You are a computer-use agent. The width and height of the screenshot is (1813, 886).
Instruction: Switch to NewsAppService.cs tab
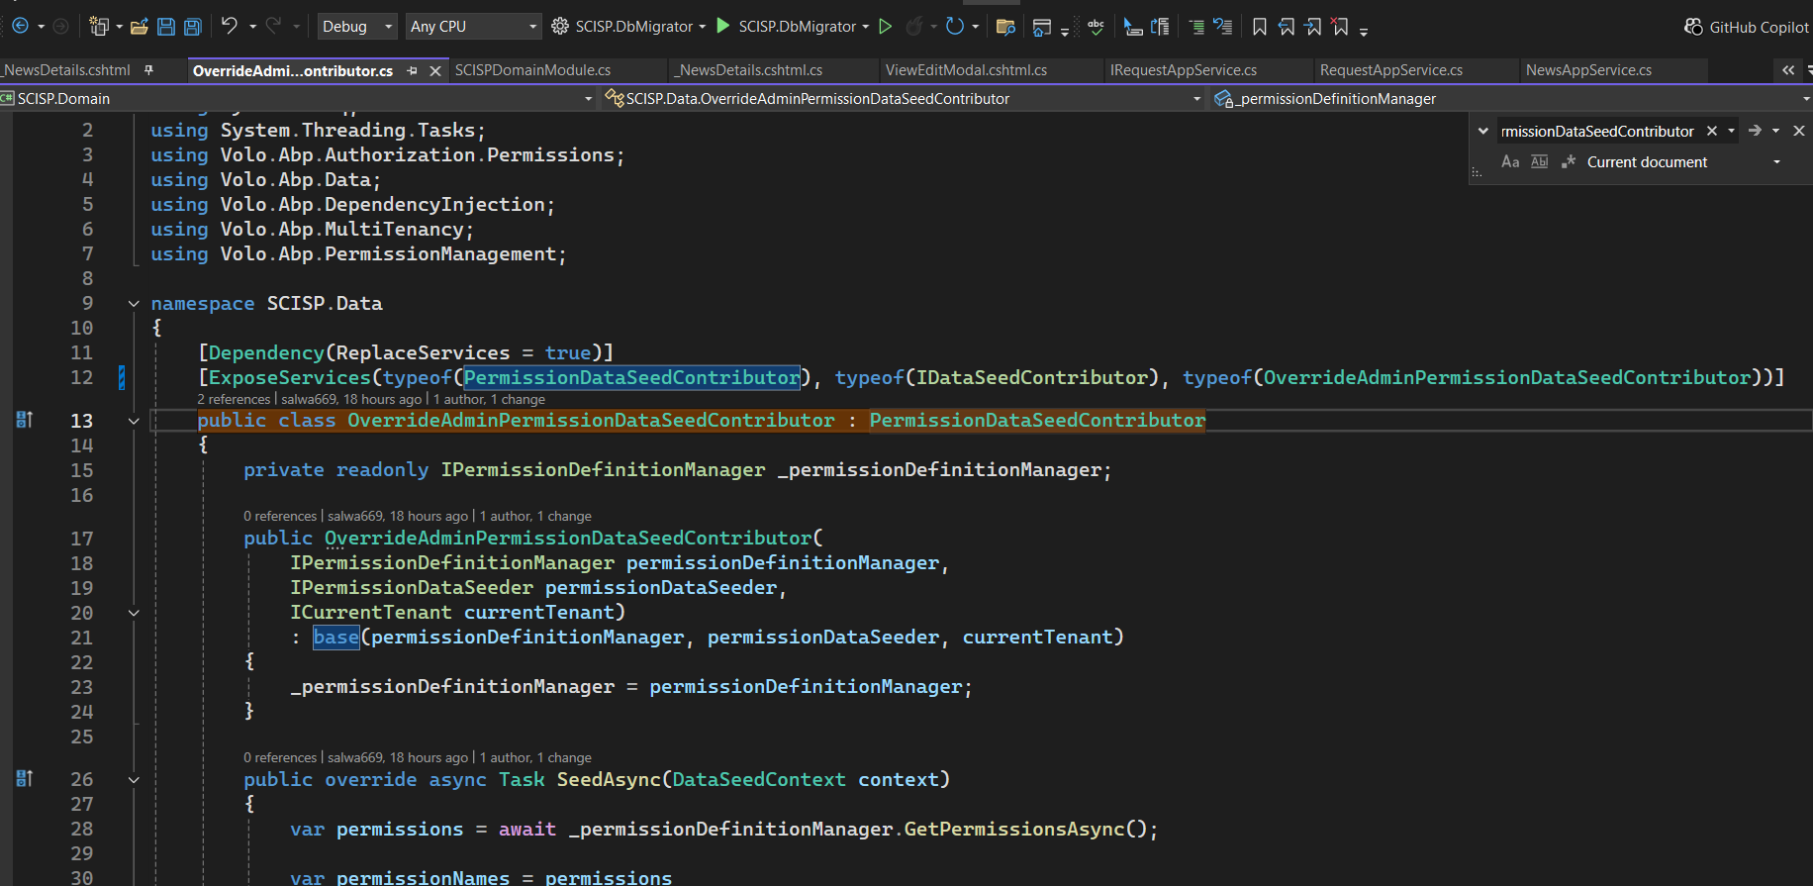pyautogui.click(x=1587, y=70)
